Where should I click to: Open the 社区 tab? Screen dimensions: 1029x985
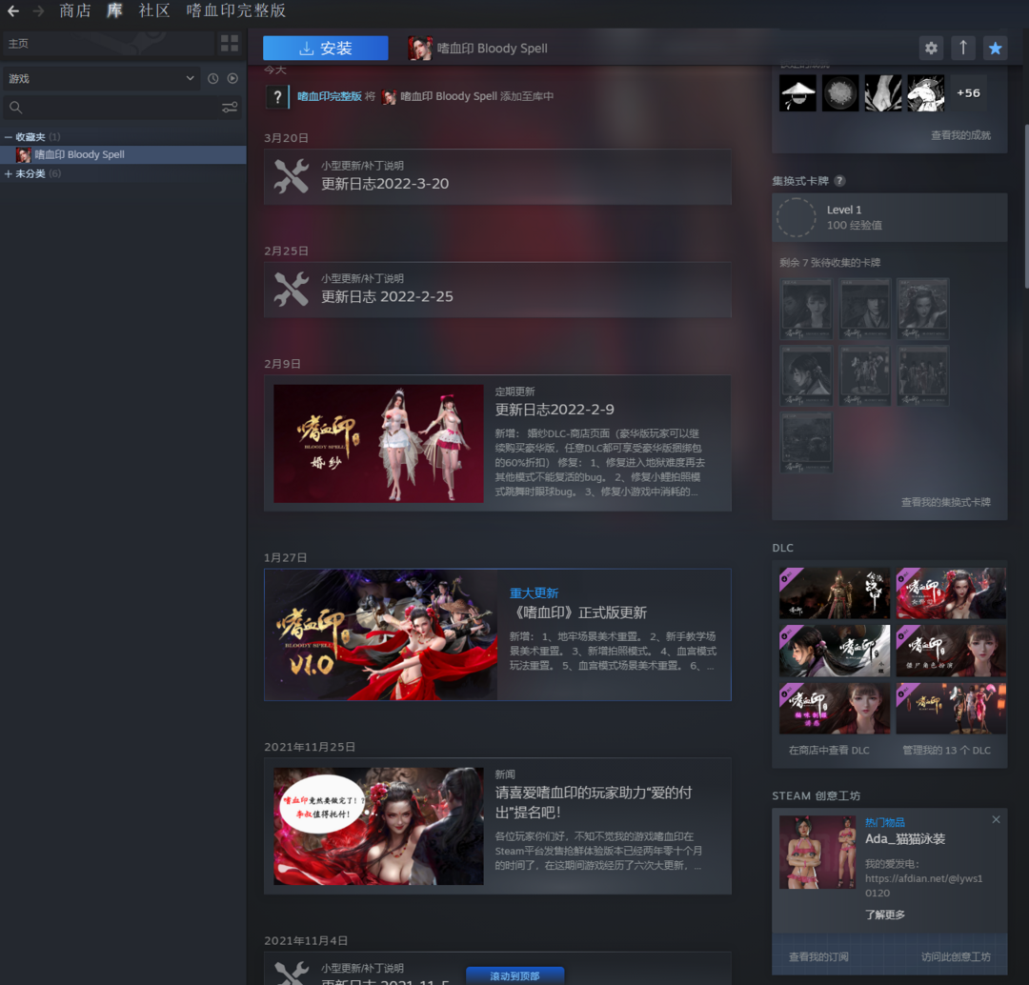click(x=154, y=10)
